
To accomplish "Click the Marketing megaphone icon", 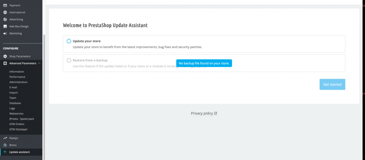I will pos(5,33).
